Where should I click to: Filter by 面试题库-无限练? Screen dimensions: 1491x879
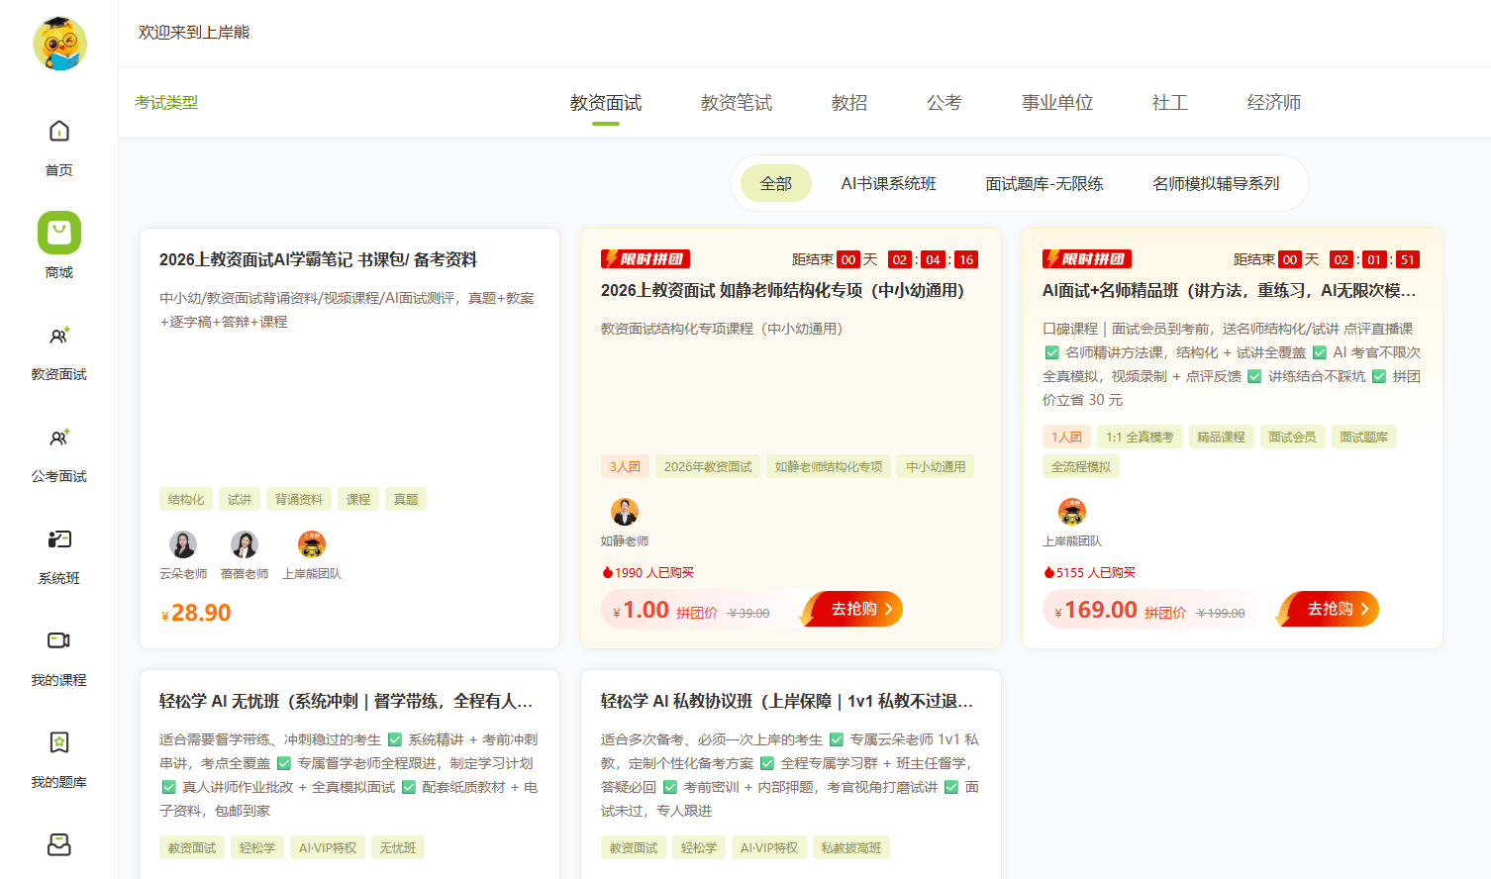1044,183
